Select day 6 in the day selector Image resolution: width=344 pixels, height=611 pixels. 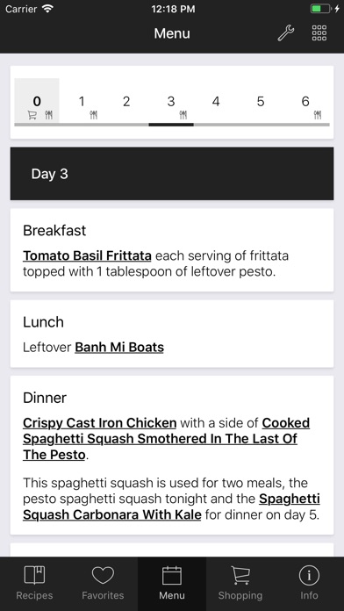(x=305, y=101)
